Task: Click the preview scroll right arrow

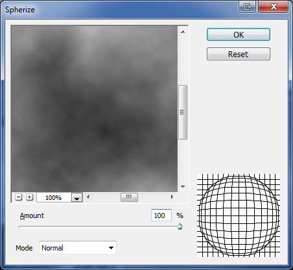Action: point(172,197)
